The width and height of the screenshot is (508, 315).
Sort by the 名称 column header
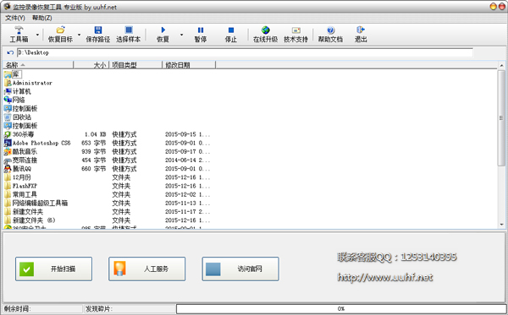click(38, 65)
